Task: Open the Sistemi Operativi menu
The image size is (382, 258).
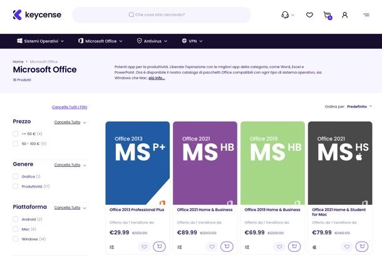Action: click(41, 41)
